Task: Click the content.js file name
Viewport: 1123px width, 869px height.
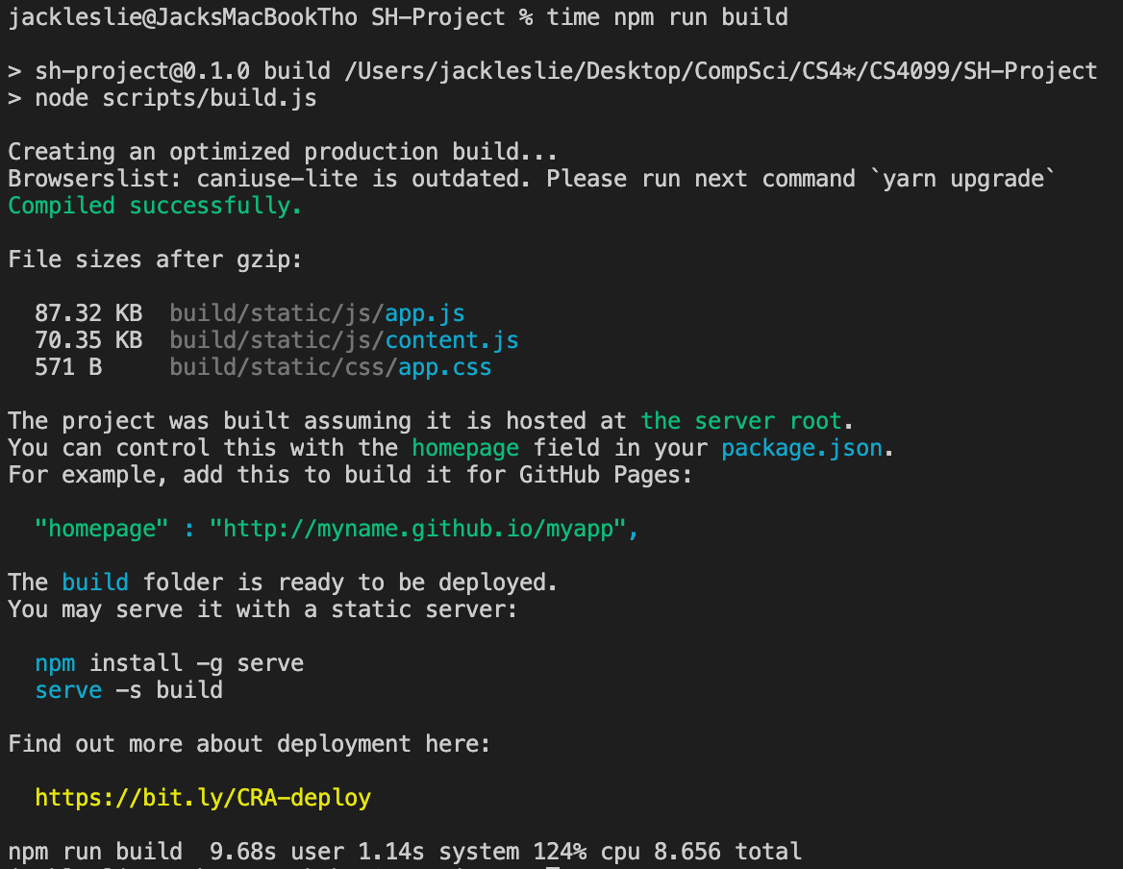Action: click(452, 340)
